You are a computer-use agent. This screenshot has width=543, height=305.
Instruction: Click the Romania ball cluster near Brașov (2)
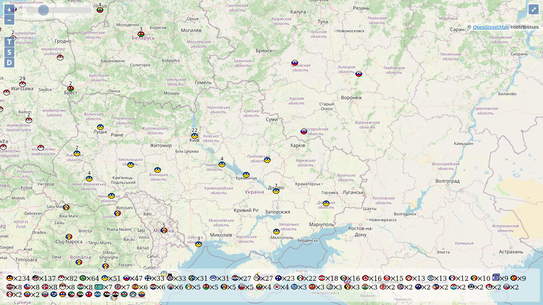(105, 266)
